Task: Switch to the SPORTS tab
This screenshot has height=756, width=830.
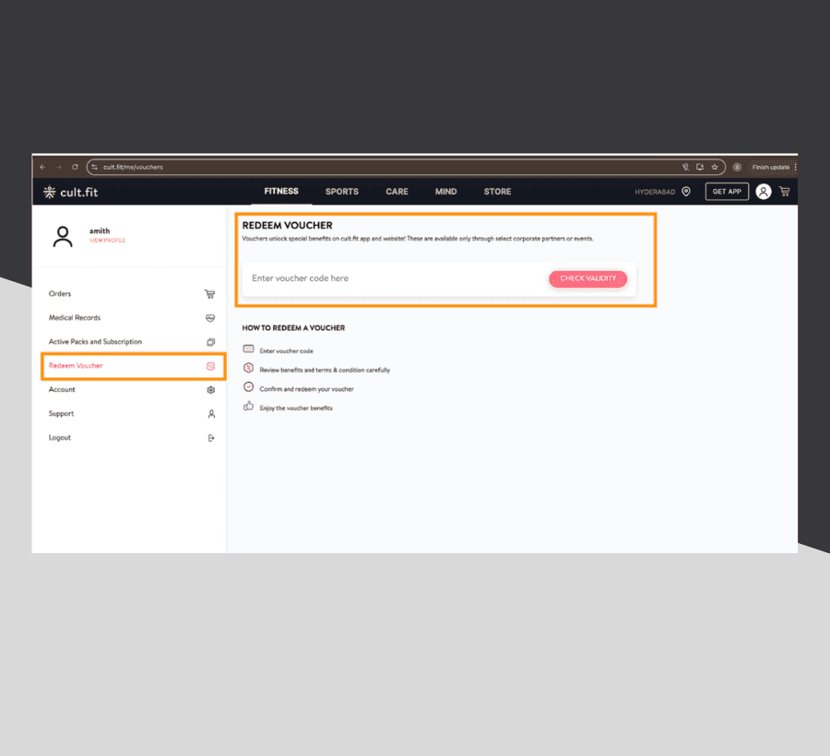Action: point(341,192)
